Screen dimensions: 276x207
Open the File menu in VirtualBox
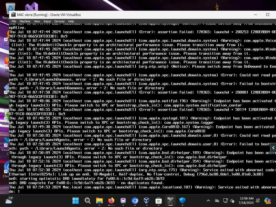coord(14,21)
